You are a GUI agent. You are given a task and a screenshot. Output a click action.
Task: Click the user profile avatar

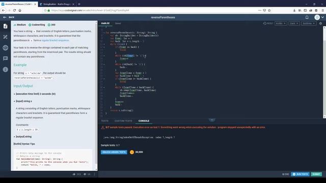click(x=317, y=17)
